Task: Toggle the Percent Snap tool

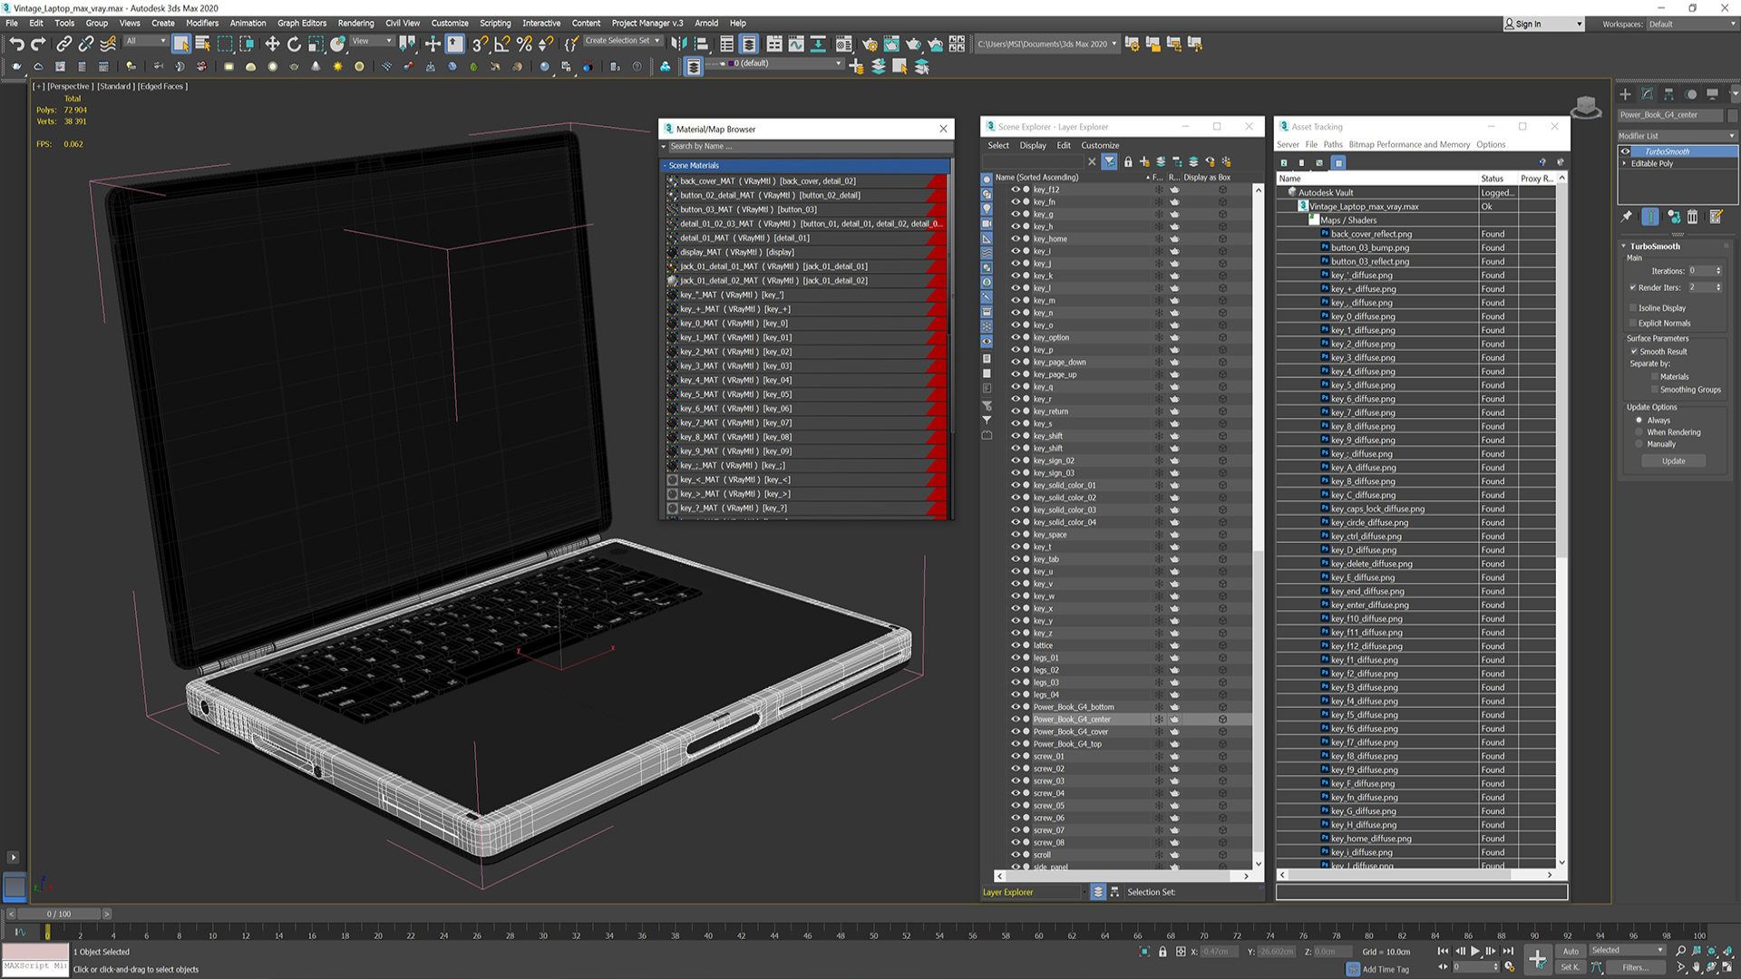Action: pos(524,43)
